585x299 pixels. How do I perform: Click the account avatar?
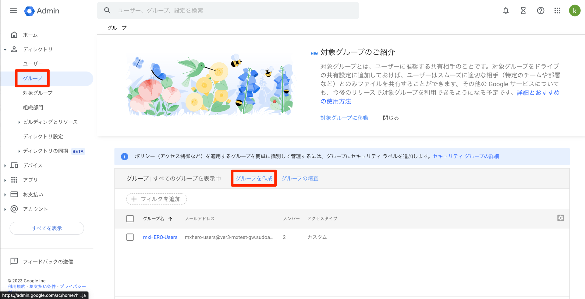[x=575, y=10]
